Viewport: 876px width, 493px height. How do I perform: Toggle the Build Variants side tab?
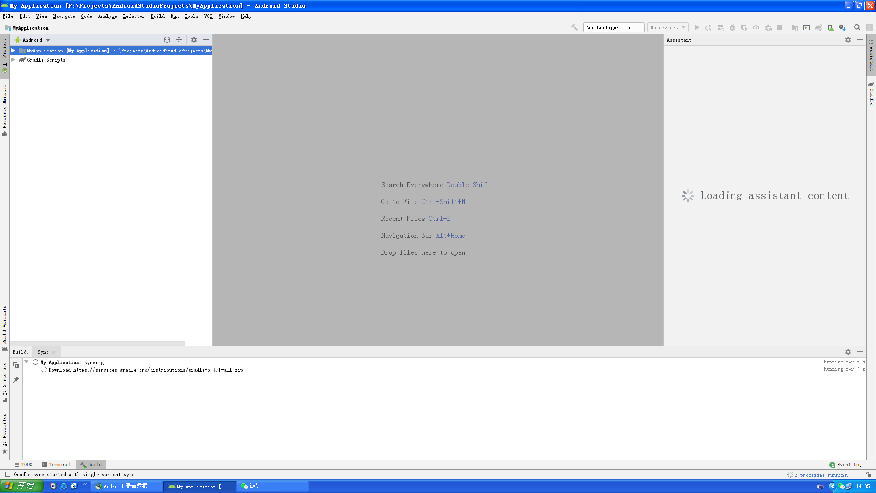click(5, 328)
